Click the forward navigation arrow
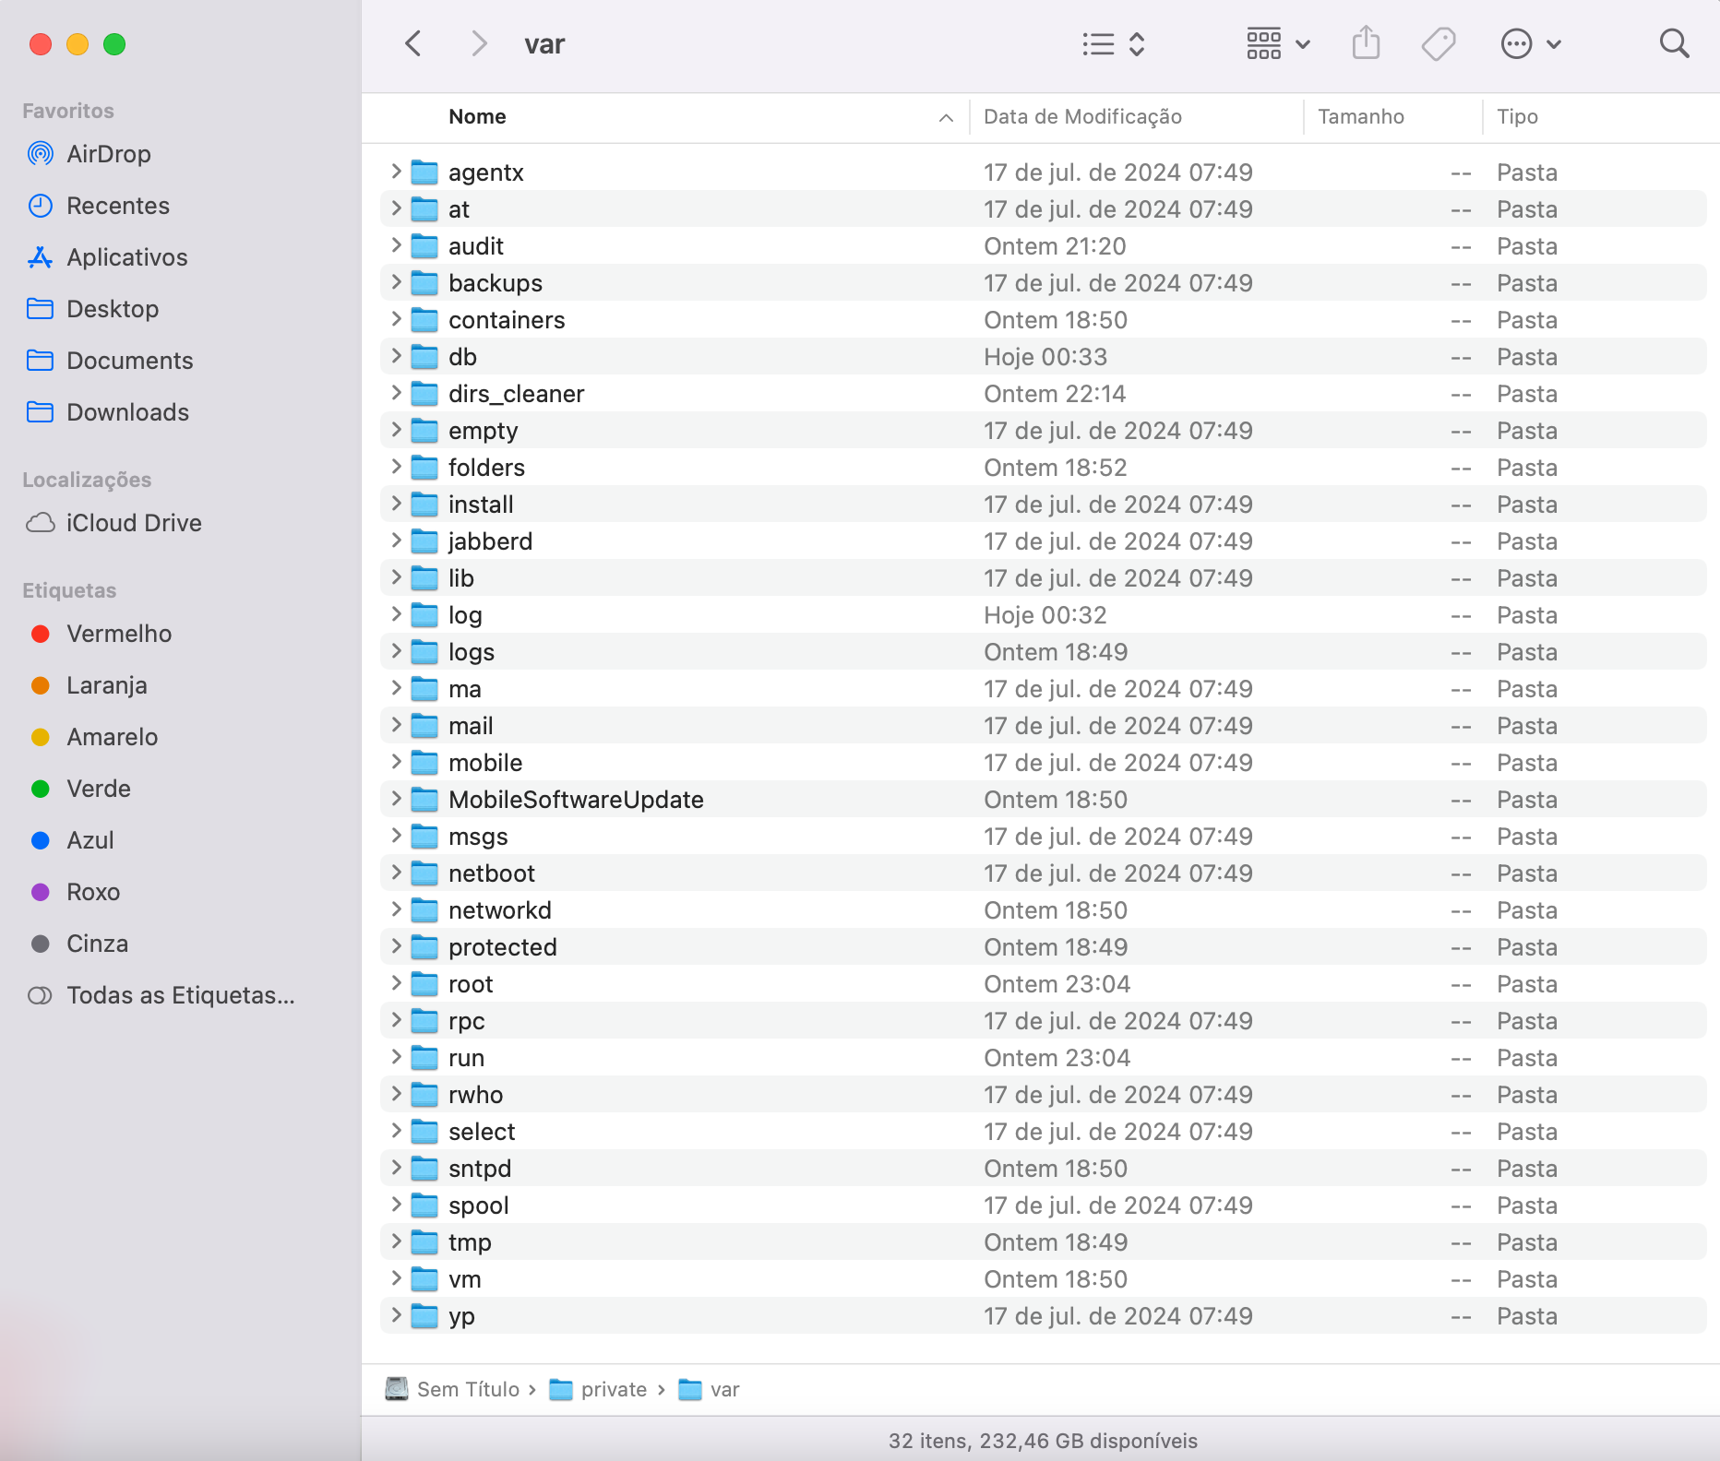The height and width of the screenshot is (1461, 1720). coord(478,43)
